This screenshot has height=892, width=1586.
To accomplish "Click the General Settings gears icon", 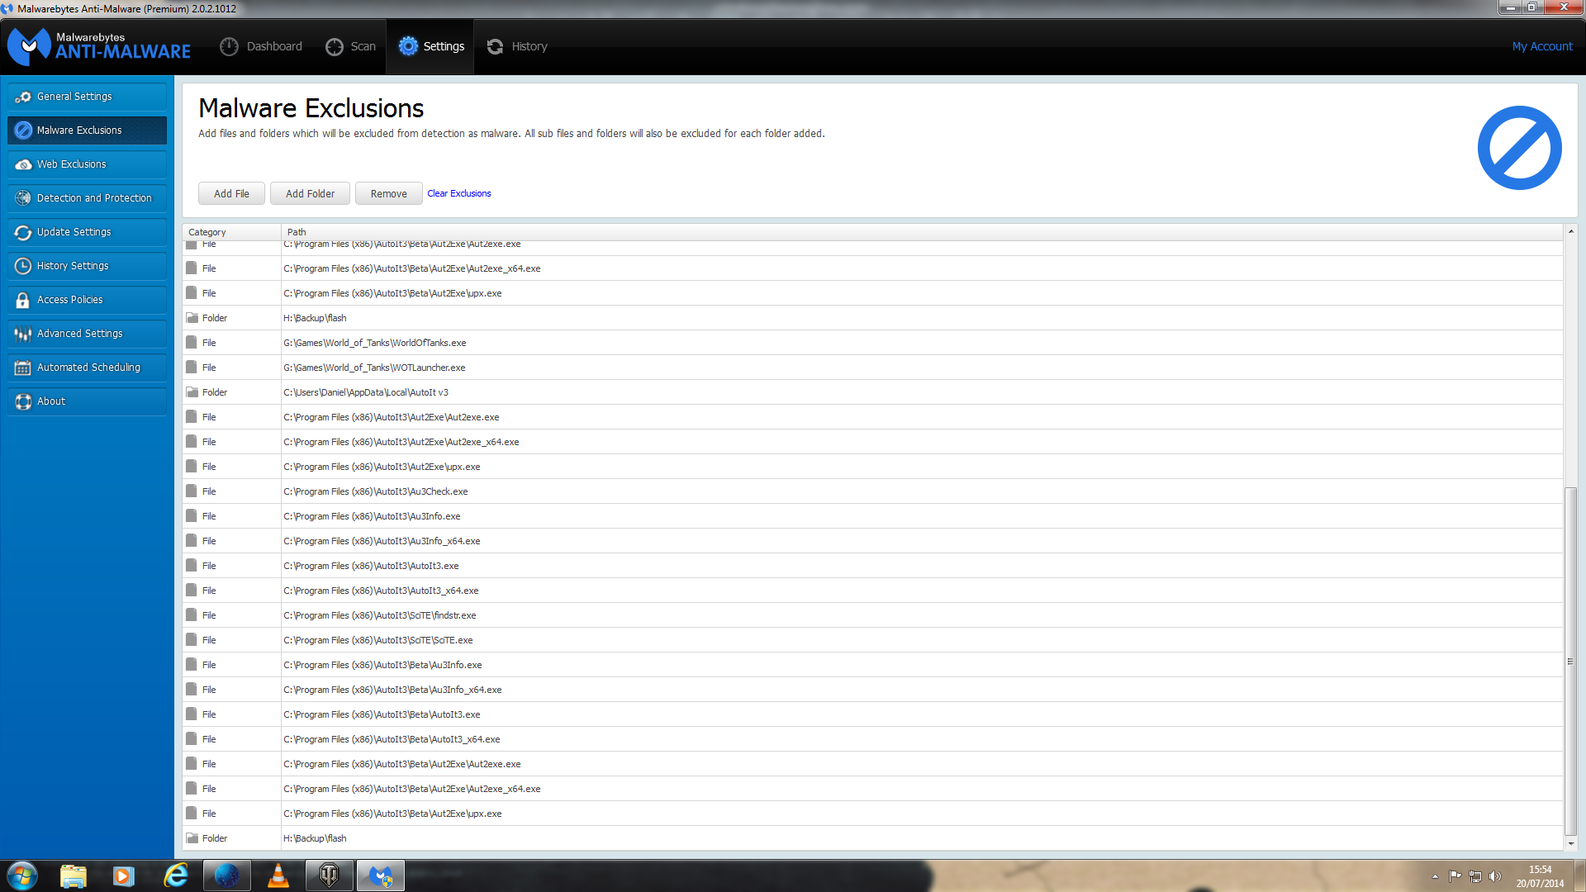I will (23, 97).
